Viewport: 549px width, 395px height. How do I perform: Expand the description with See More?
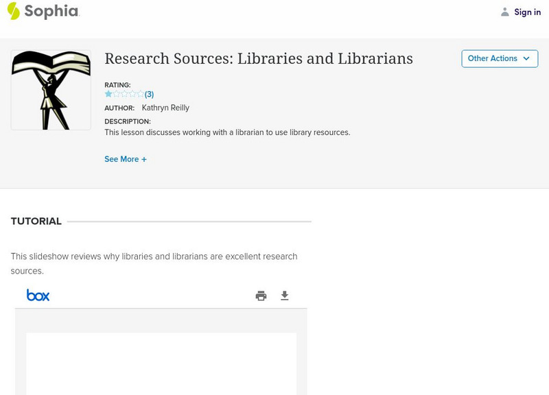click(x=126, y=159)
